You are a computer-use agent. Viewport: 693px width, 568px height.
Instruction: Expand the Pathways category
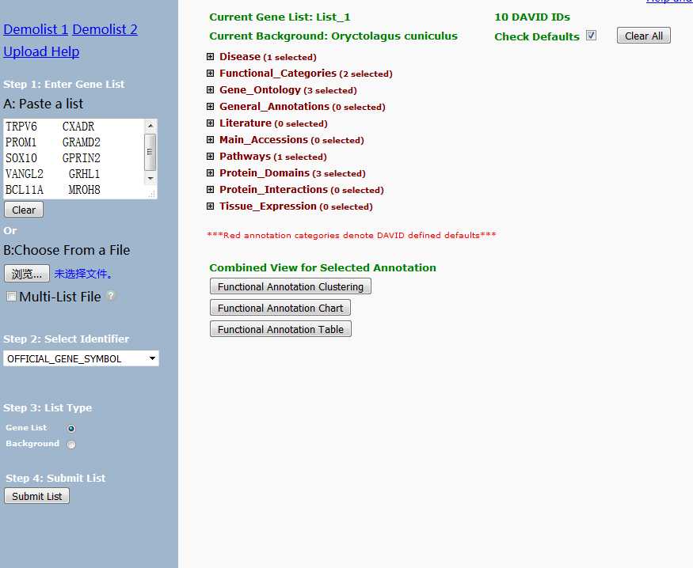(211, 156)
